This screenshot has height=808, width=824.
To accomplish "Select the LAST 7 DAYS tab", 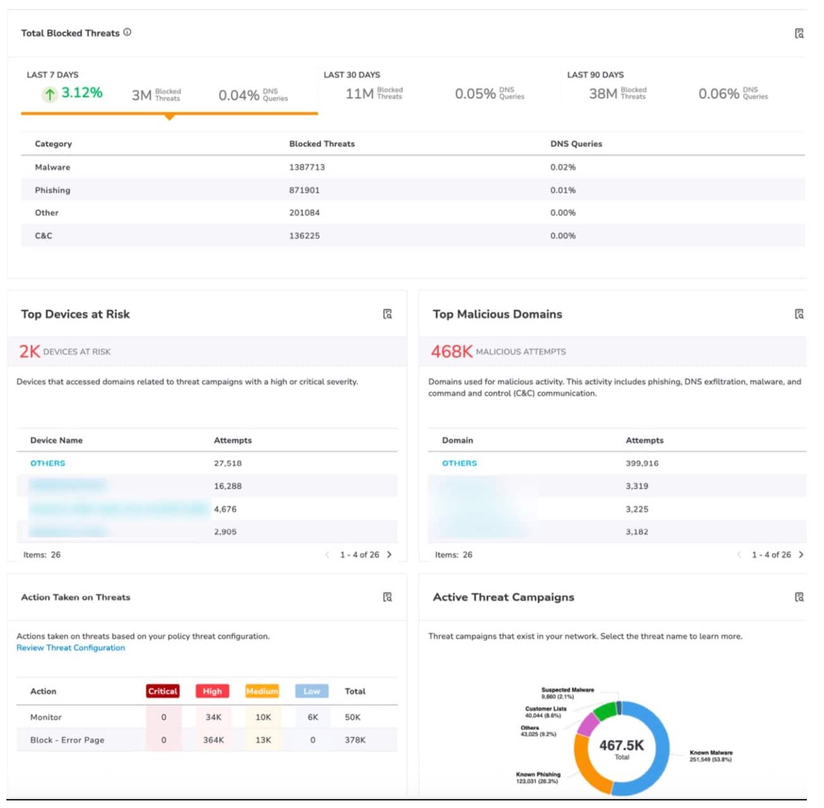I will tap(53, 75).
